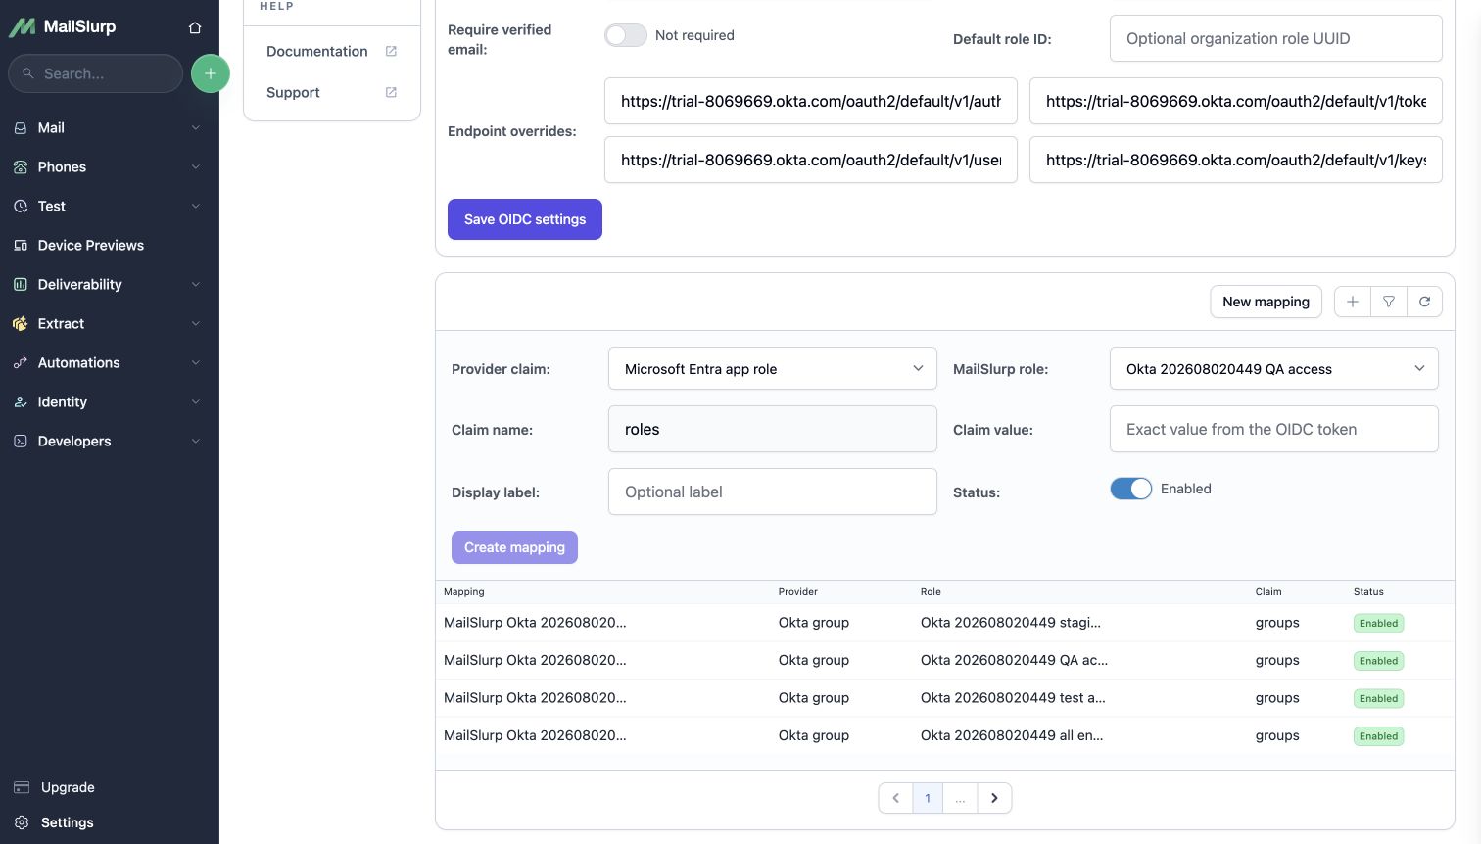Expand the Deliverability menu chevron
Screen dimensions: 1481x844
point(196,284)
